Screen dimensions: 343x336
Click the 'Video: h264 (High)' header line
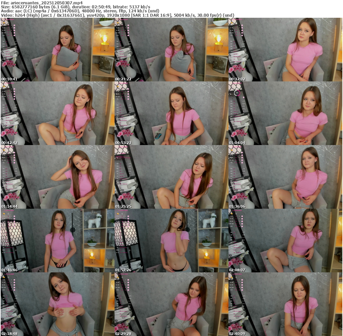coord(118,15)
